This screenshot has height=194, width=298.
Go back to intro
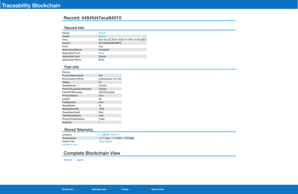tap(70, 145)
